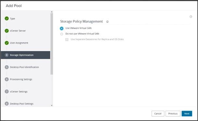Go to Desktop Pool Identification step
This screenshot has width=198, height=121.
tap(24, 67)
